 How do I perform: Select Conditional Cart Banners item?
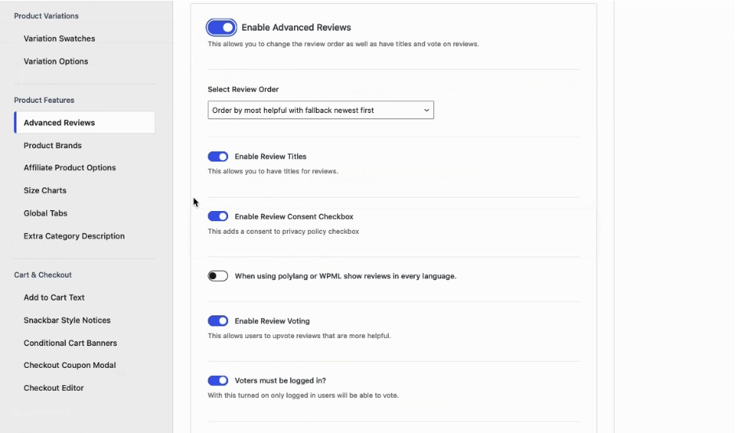click(x=71, y=344)
